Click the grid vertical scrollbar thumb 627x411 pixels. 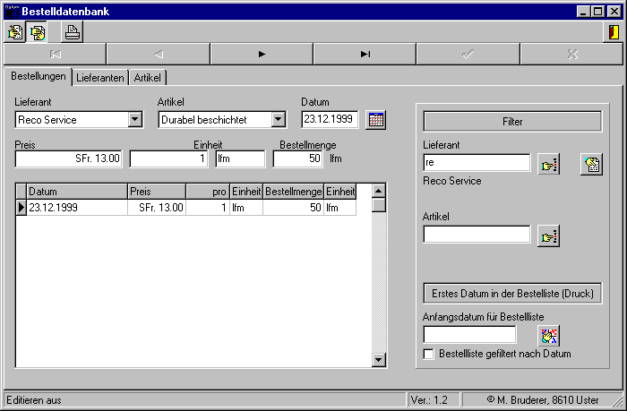(378, 205)
